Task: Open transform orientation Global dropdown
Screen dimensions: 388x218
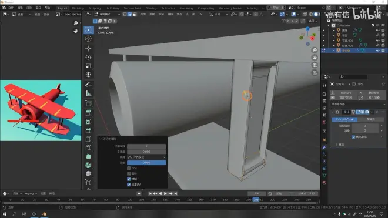Action: coord(219,14)
